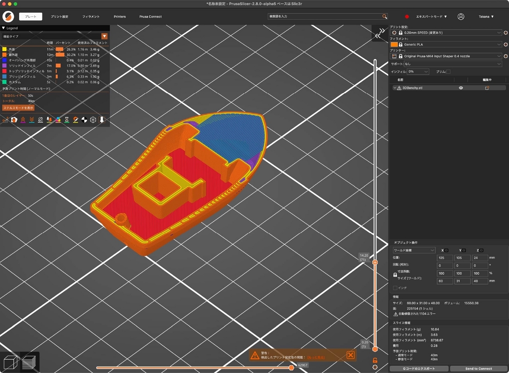Click size Z field showing 48
Image resolution: width=509 pixels, height=373 pixels.
[480, 281]
